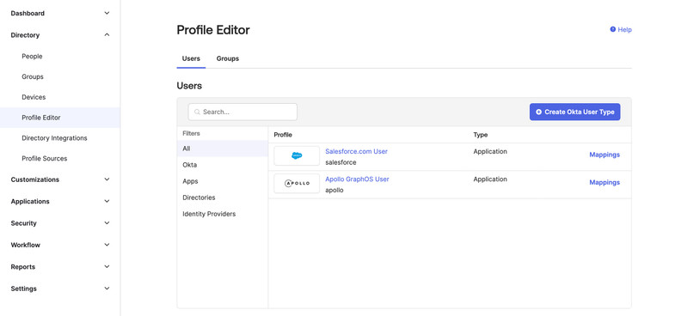Click the Reports menu label
The image size is (688, 316).
coord(23,266)
